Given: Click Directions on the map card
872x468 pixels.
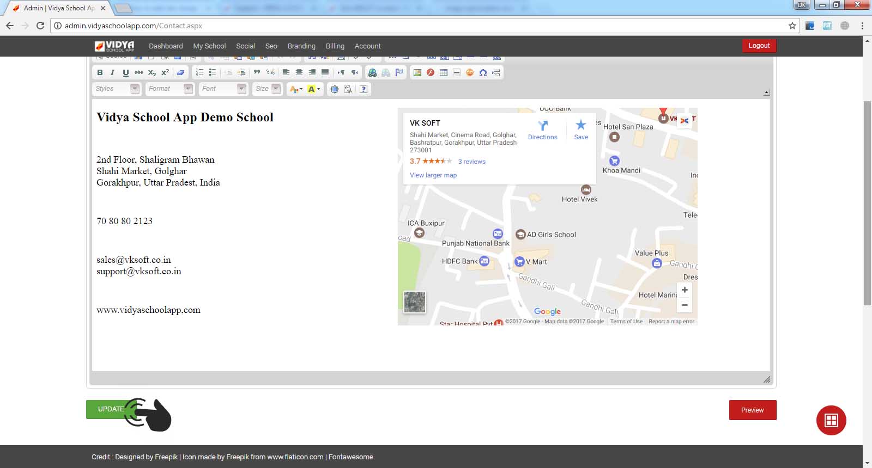Looking at the screenshot, I should 543,130.
